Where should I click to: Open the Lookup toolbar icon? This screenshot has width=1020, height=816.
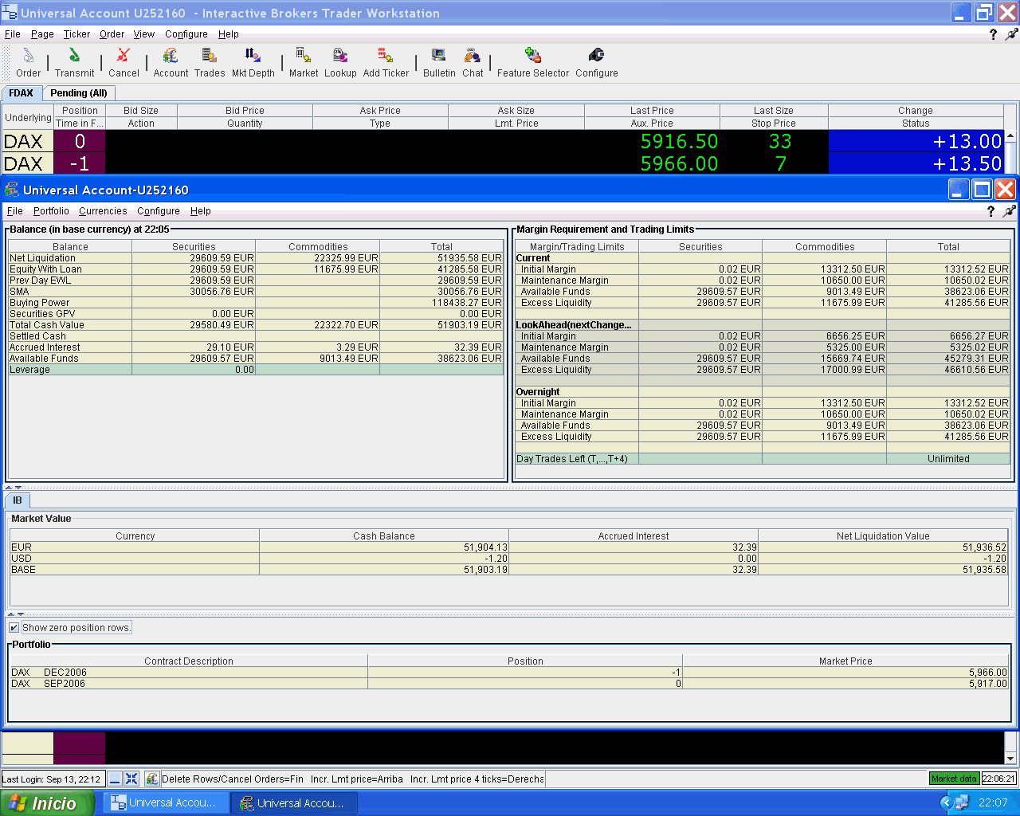340,62
